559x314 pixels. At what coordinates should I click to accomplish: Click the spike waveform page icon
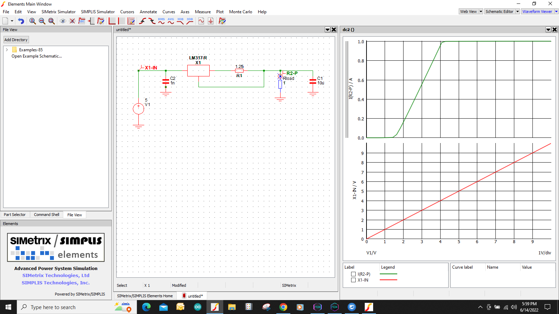click(211, 21)
